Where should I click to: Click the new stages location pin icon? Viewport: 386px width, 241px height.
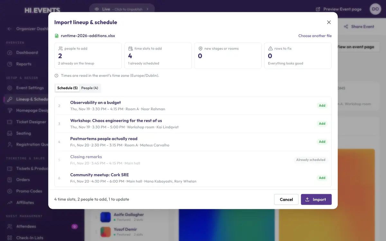tap(200, 49)
